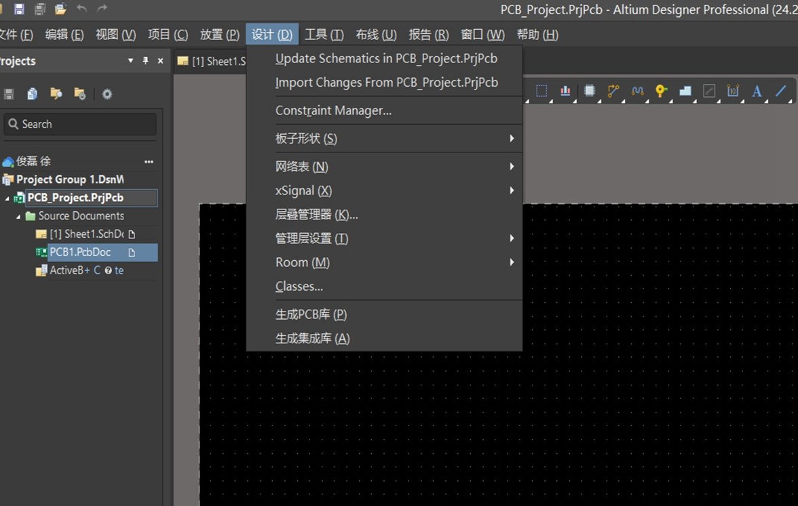This screenshot has height=506, width=798.
Task: Click the align objects bar-chart icon
Action: coord(565,91)
